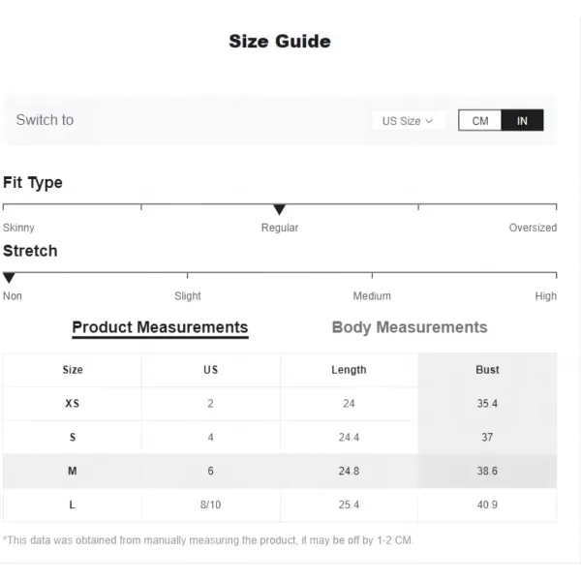This screenshot has height=581, width=581.
Task: Select the S size row
Action: (280, 438)
